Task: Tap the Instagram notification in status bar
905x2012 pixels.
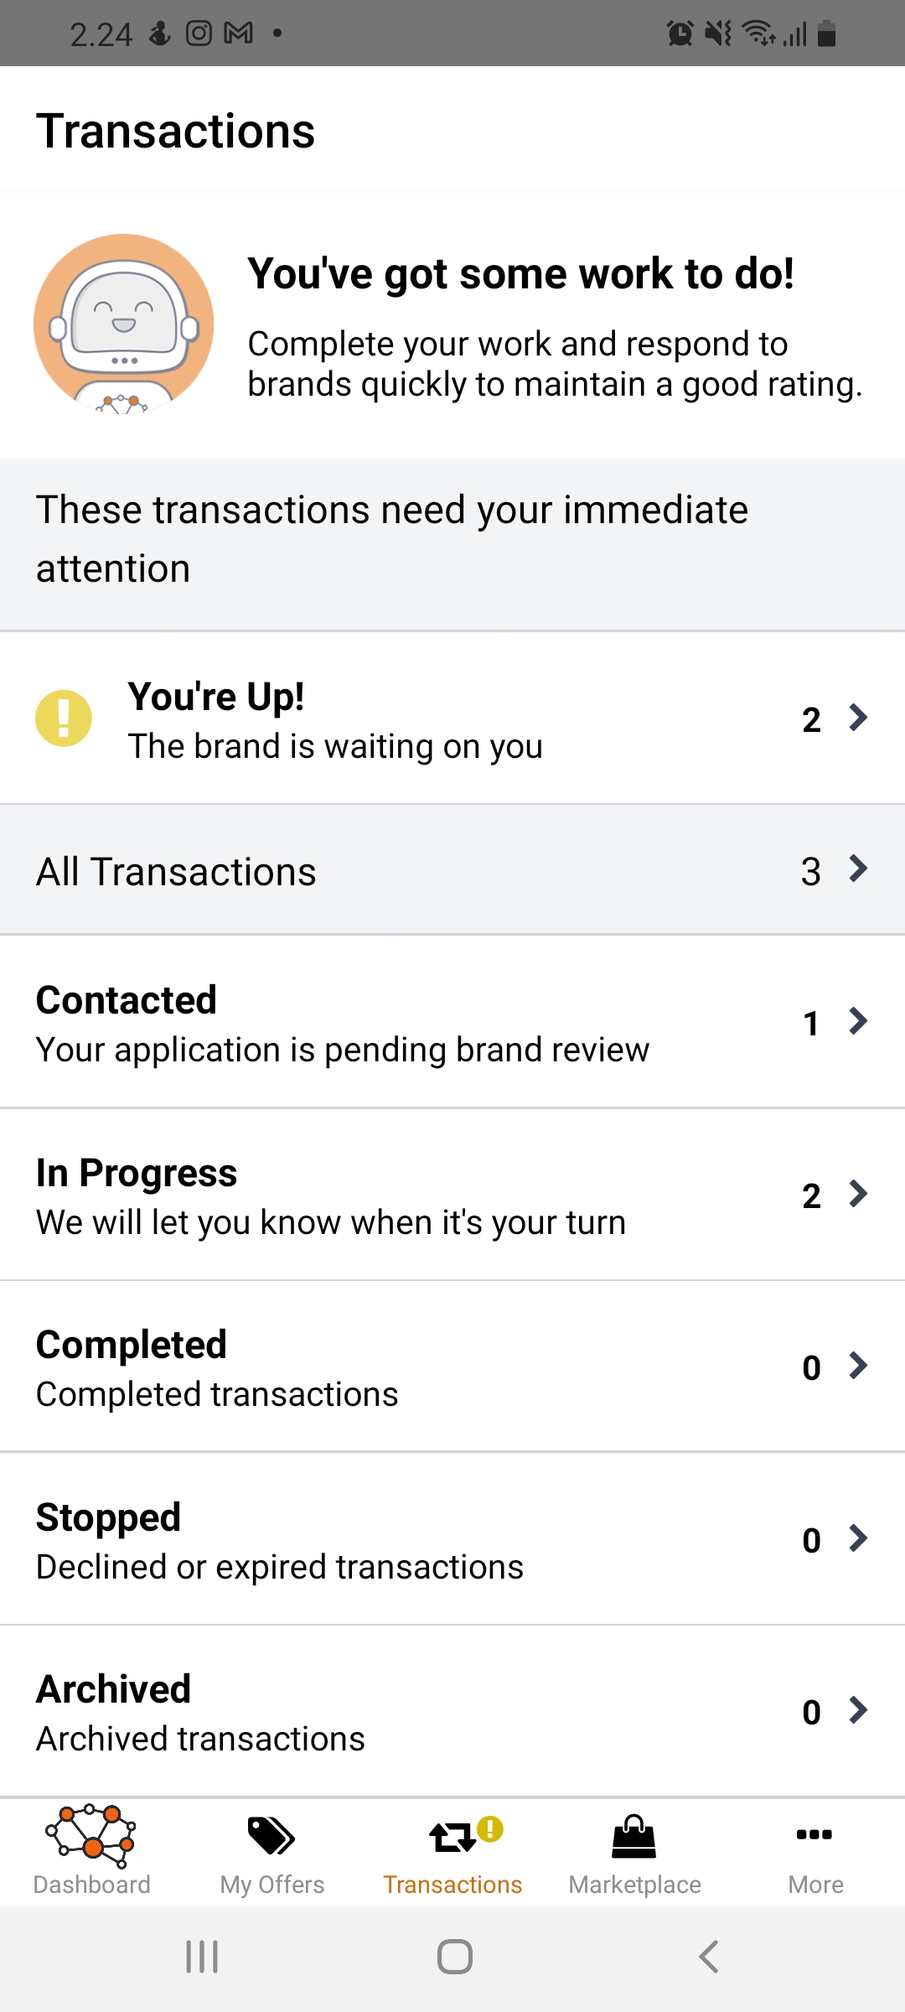Action: click(199, 34)
